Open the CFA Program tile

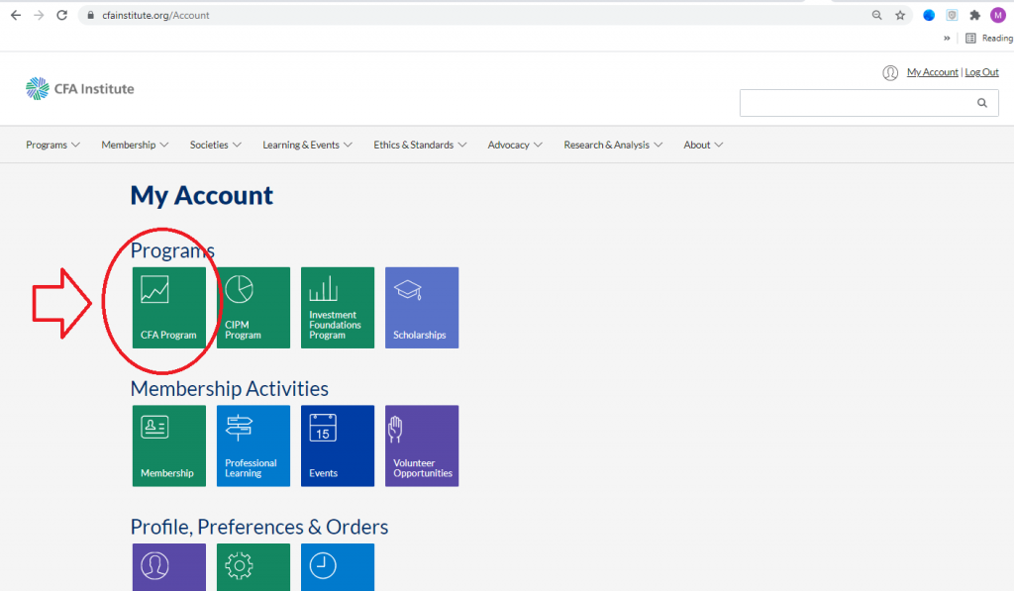coord(168,308)
